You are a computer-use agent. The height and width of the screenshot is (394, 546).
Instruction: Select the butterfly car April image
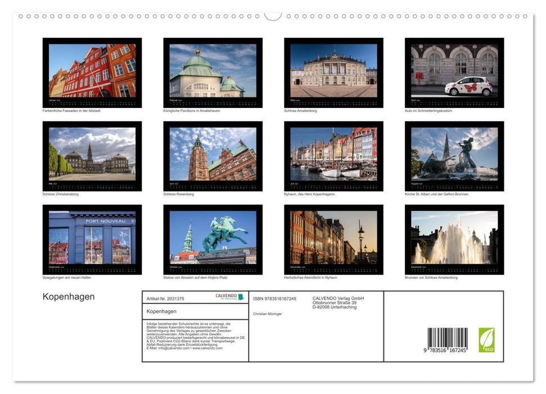point(455,73)
